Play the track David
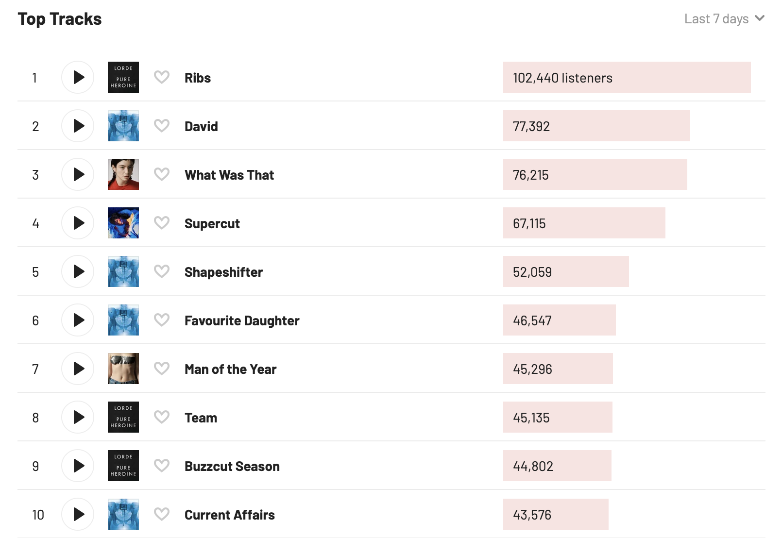This screenshot has height=538, width=782. click(x=78, y=126)
